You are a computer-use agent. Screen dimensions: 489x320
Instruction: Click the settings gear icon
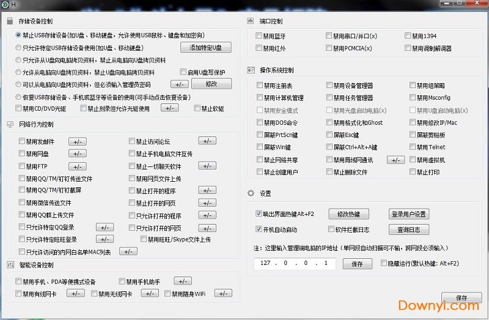251,193
